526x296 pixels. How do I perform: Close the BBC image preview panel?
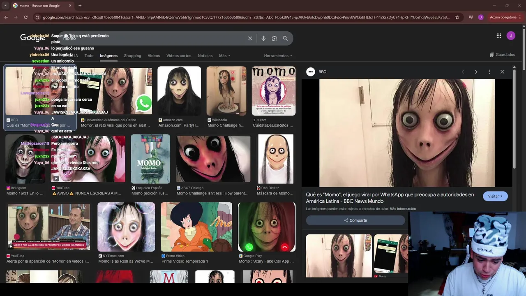(x=502, y=72)
